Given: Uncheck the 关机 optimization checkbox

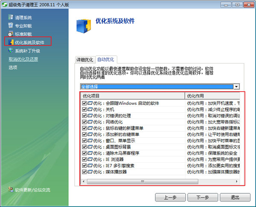Looking at the screenshot, I should 84,109.
